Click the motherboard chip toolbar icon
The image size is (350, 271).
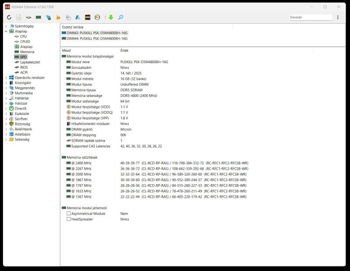click(28, 17)
